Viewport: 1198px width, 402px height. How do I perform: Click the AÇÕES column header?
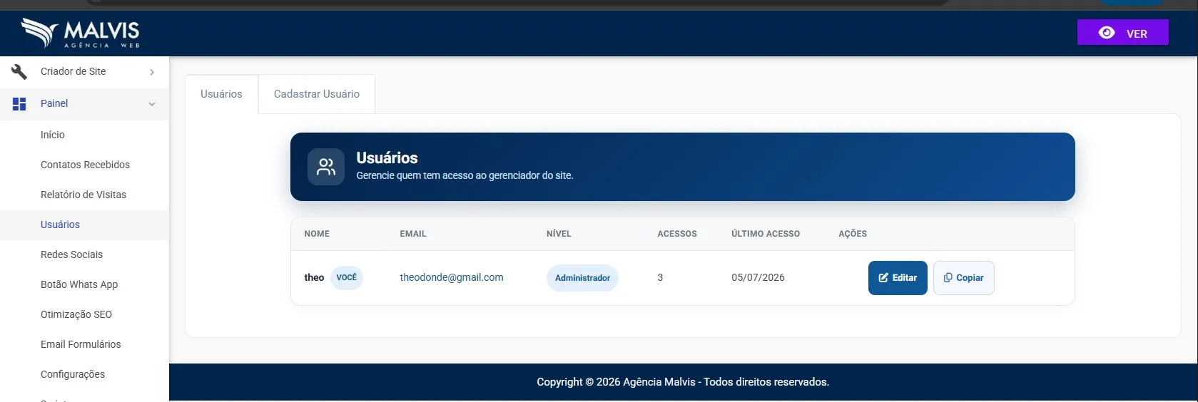tap(853, 234)
